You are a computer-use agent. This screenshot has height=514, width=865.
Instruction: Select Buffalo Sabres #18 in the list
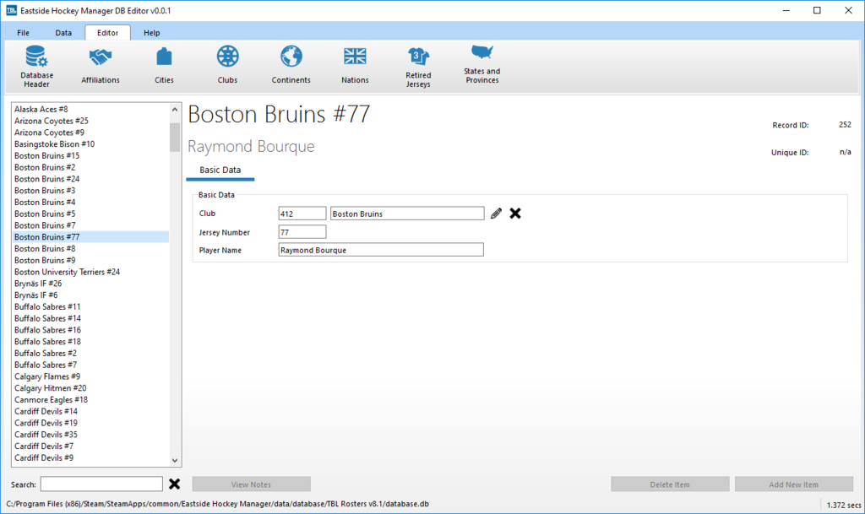(x=90, y=342)
